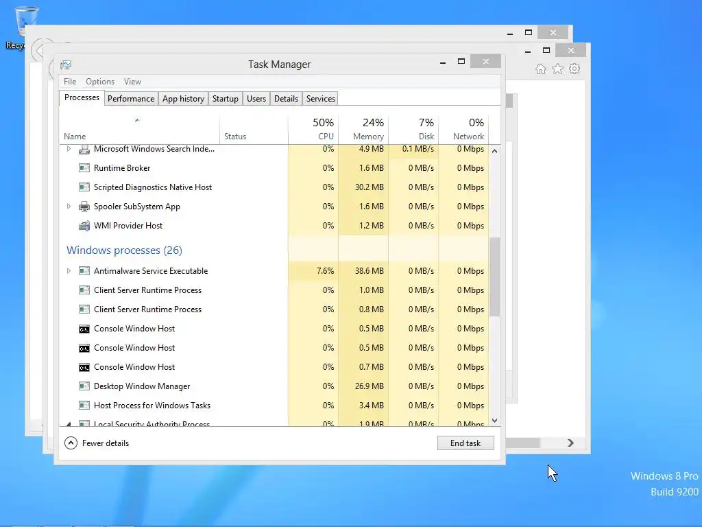Sort by the Disk column header
This screenshot has height=527, width=702.
(413, 130)
